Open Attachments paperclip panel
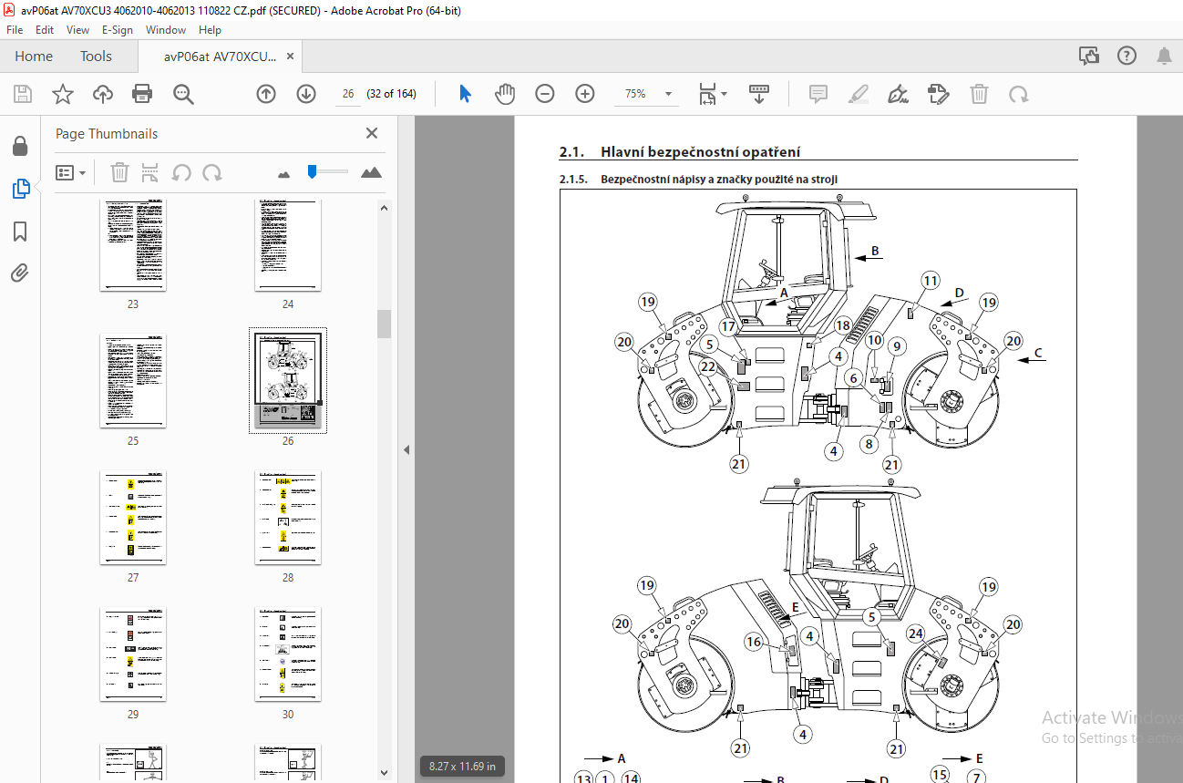Image resolution: width=1183 pixels, height=783 pixels. (20, 273)
